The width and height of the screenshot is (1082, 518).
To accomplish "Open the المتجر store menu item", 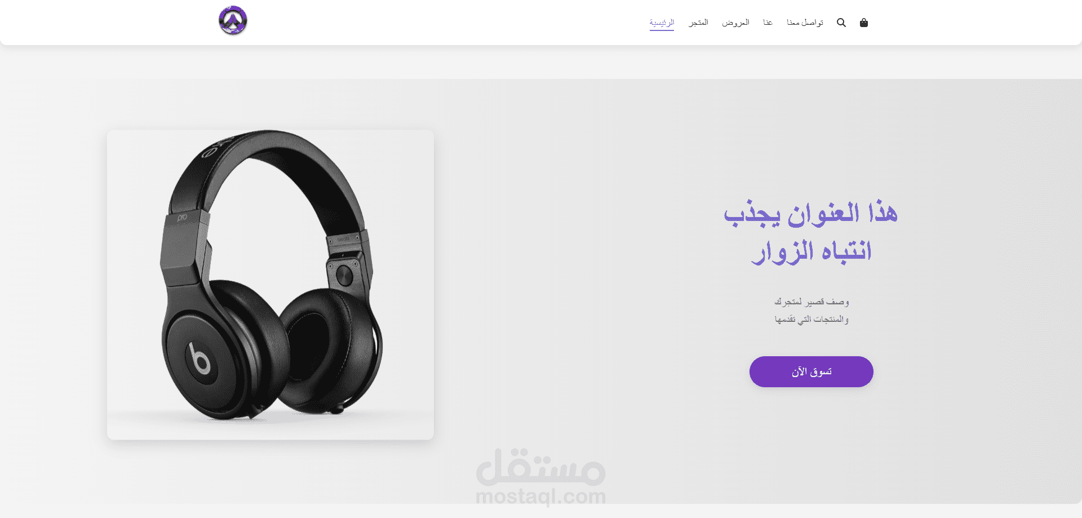I will click(x=698, y=23).
